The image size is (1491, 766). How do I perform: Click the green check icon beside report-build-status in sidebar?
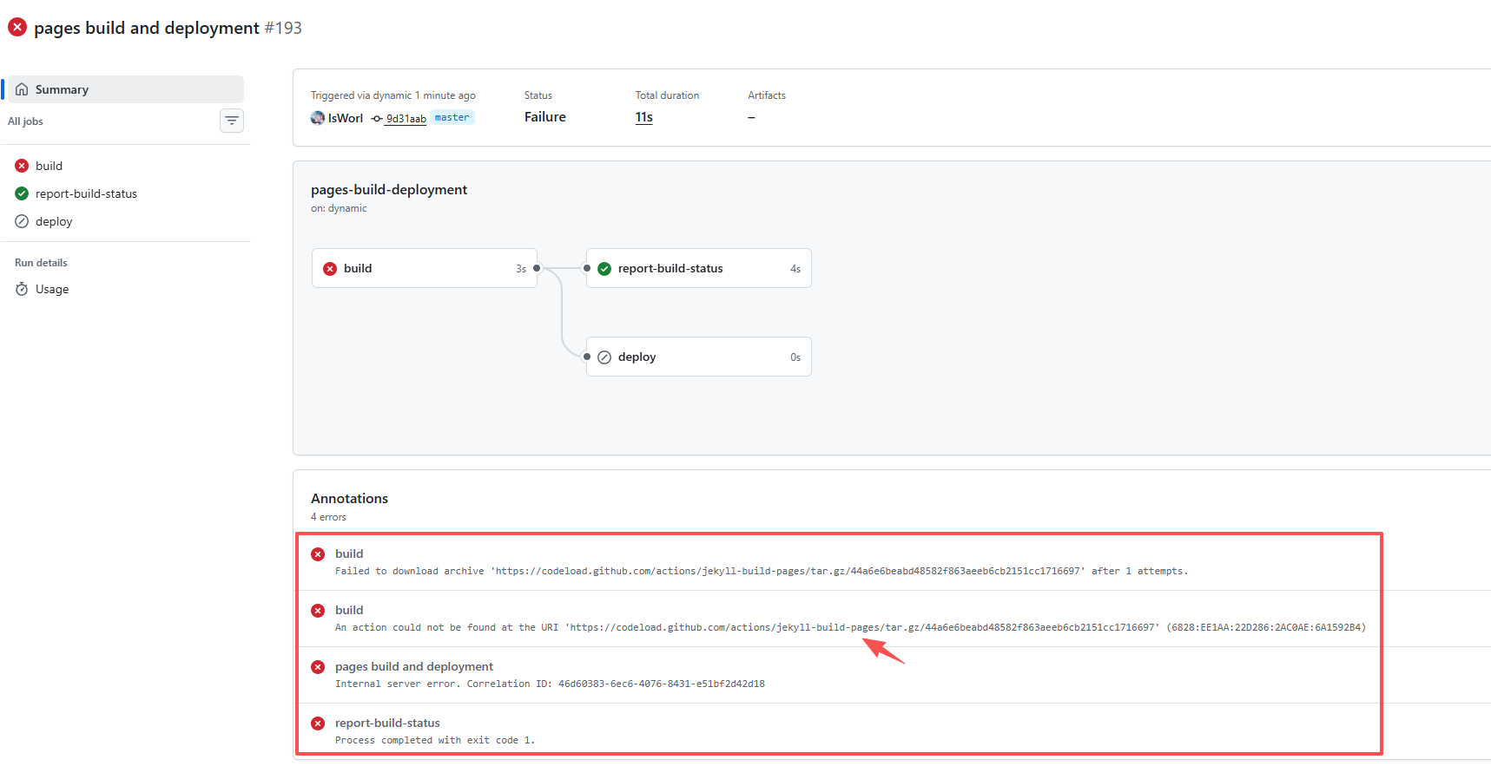22,193
